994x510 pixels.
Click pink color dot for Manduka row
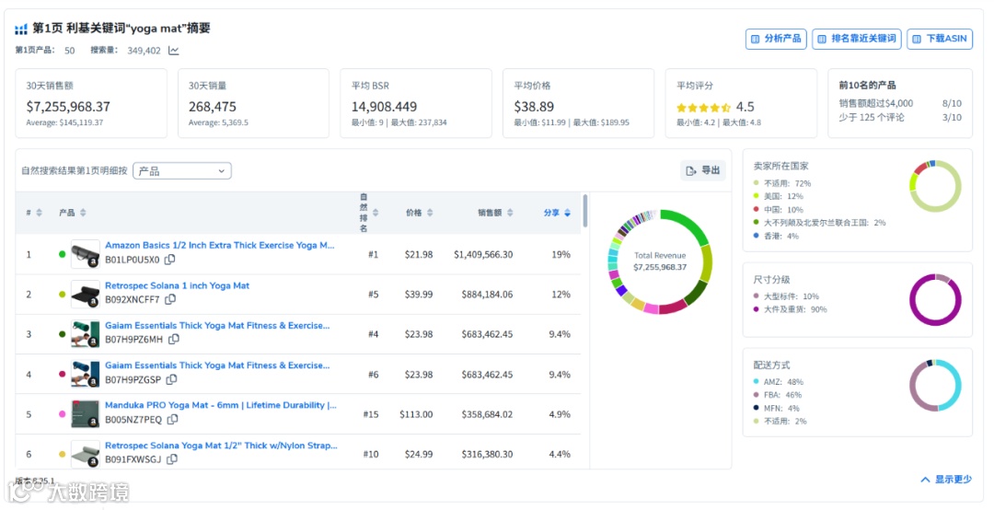(x=63, y=414)
